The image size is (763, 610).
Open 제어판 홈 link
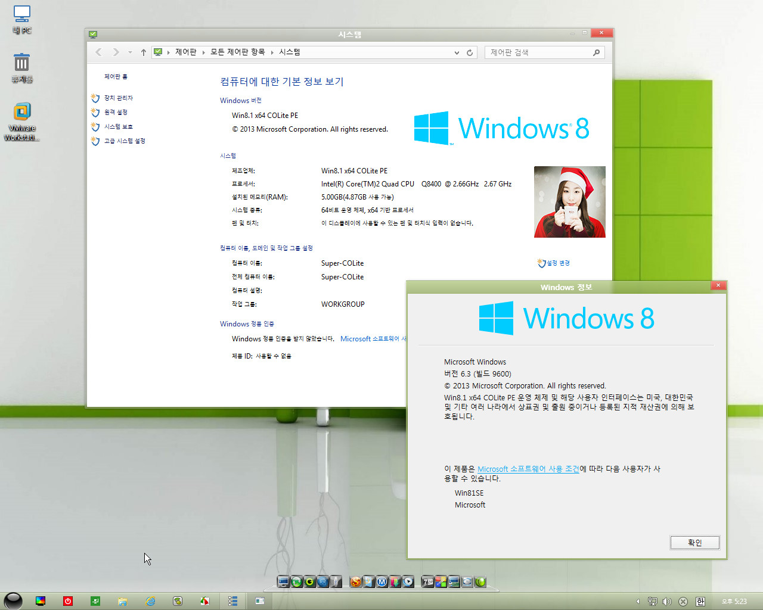point(116,77)
